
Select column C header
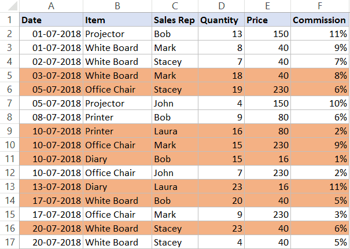(175, 6)
